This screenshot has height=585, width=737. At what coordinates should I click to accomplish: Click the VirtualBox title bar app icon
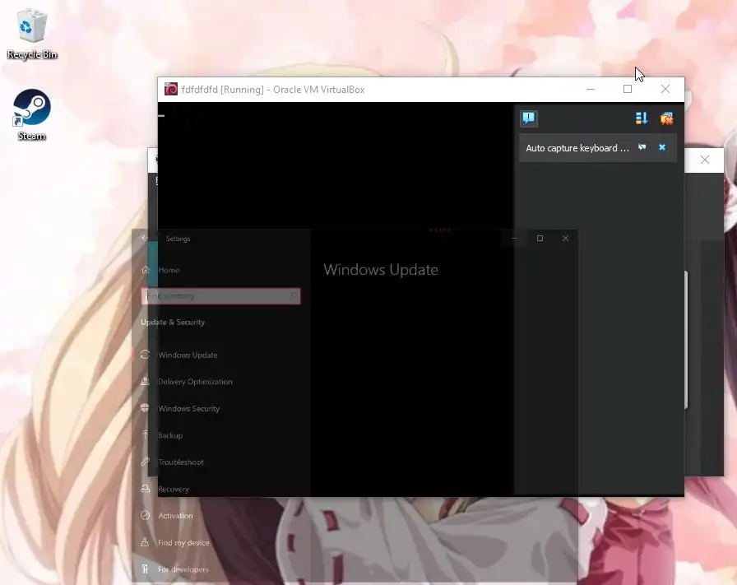pos(171,89)
